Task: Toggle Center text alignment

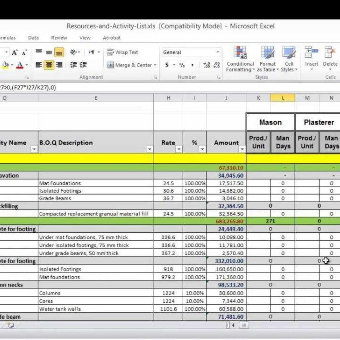Action: coord(49,65)
